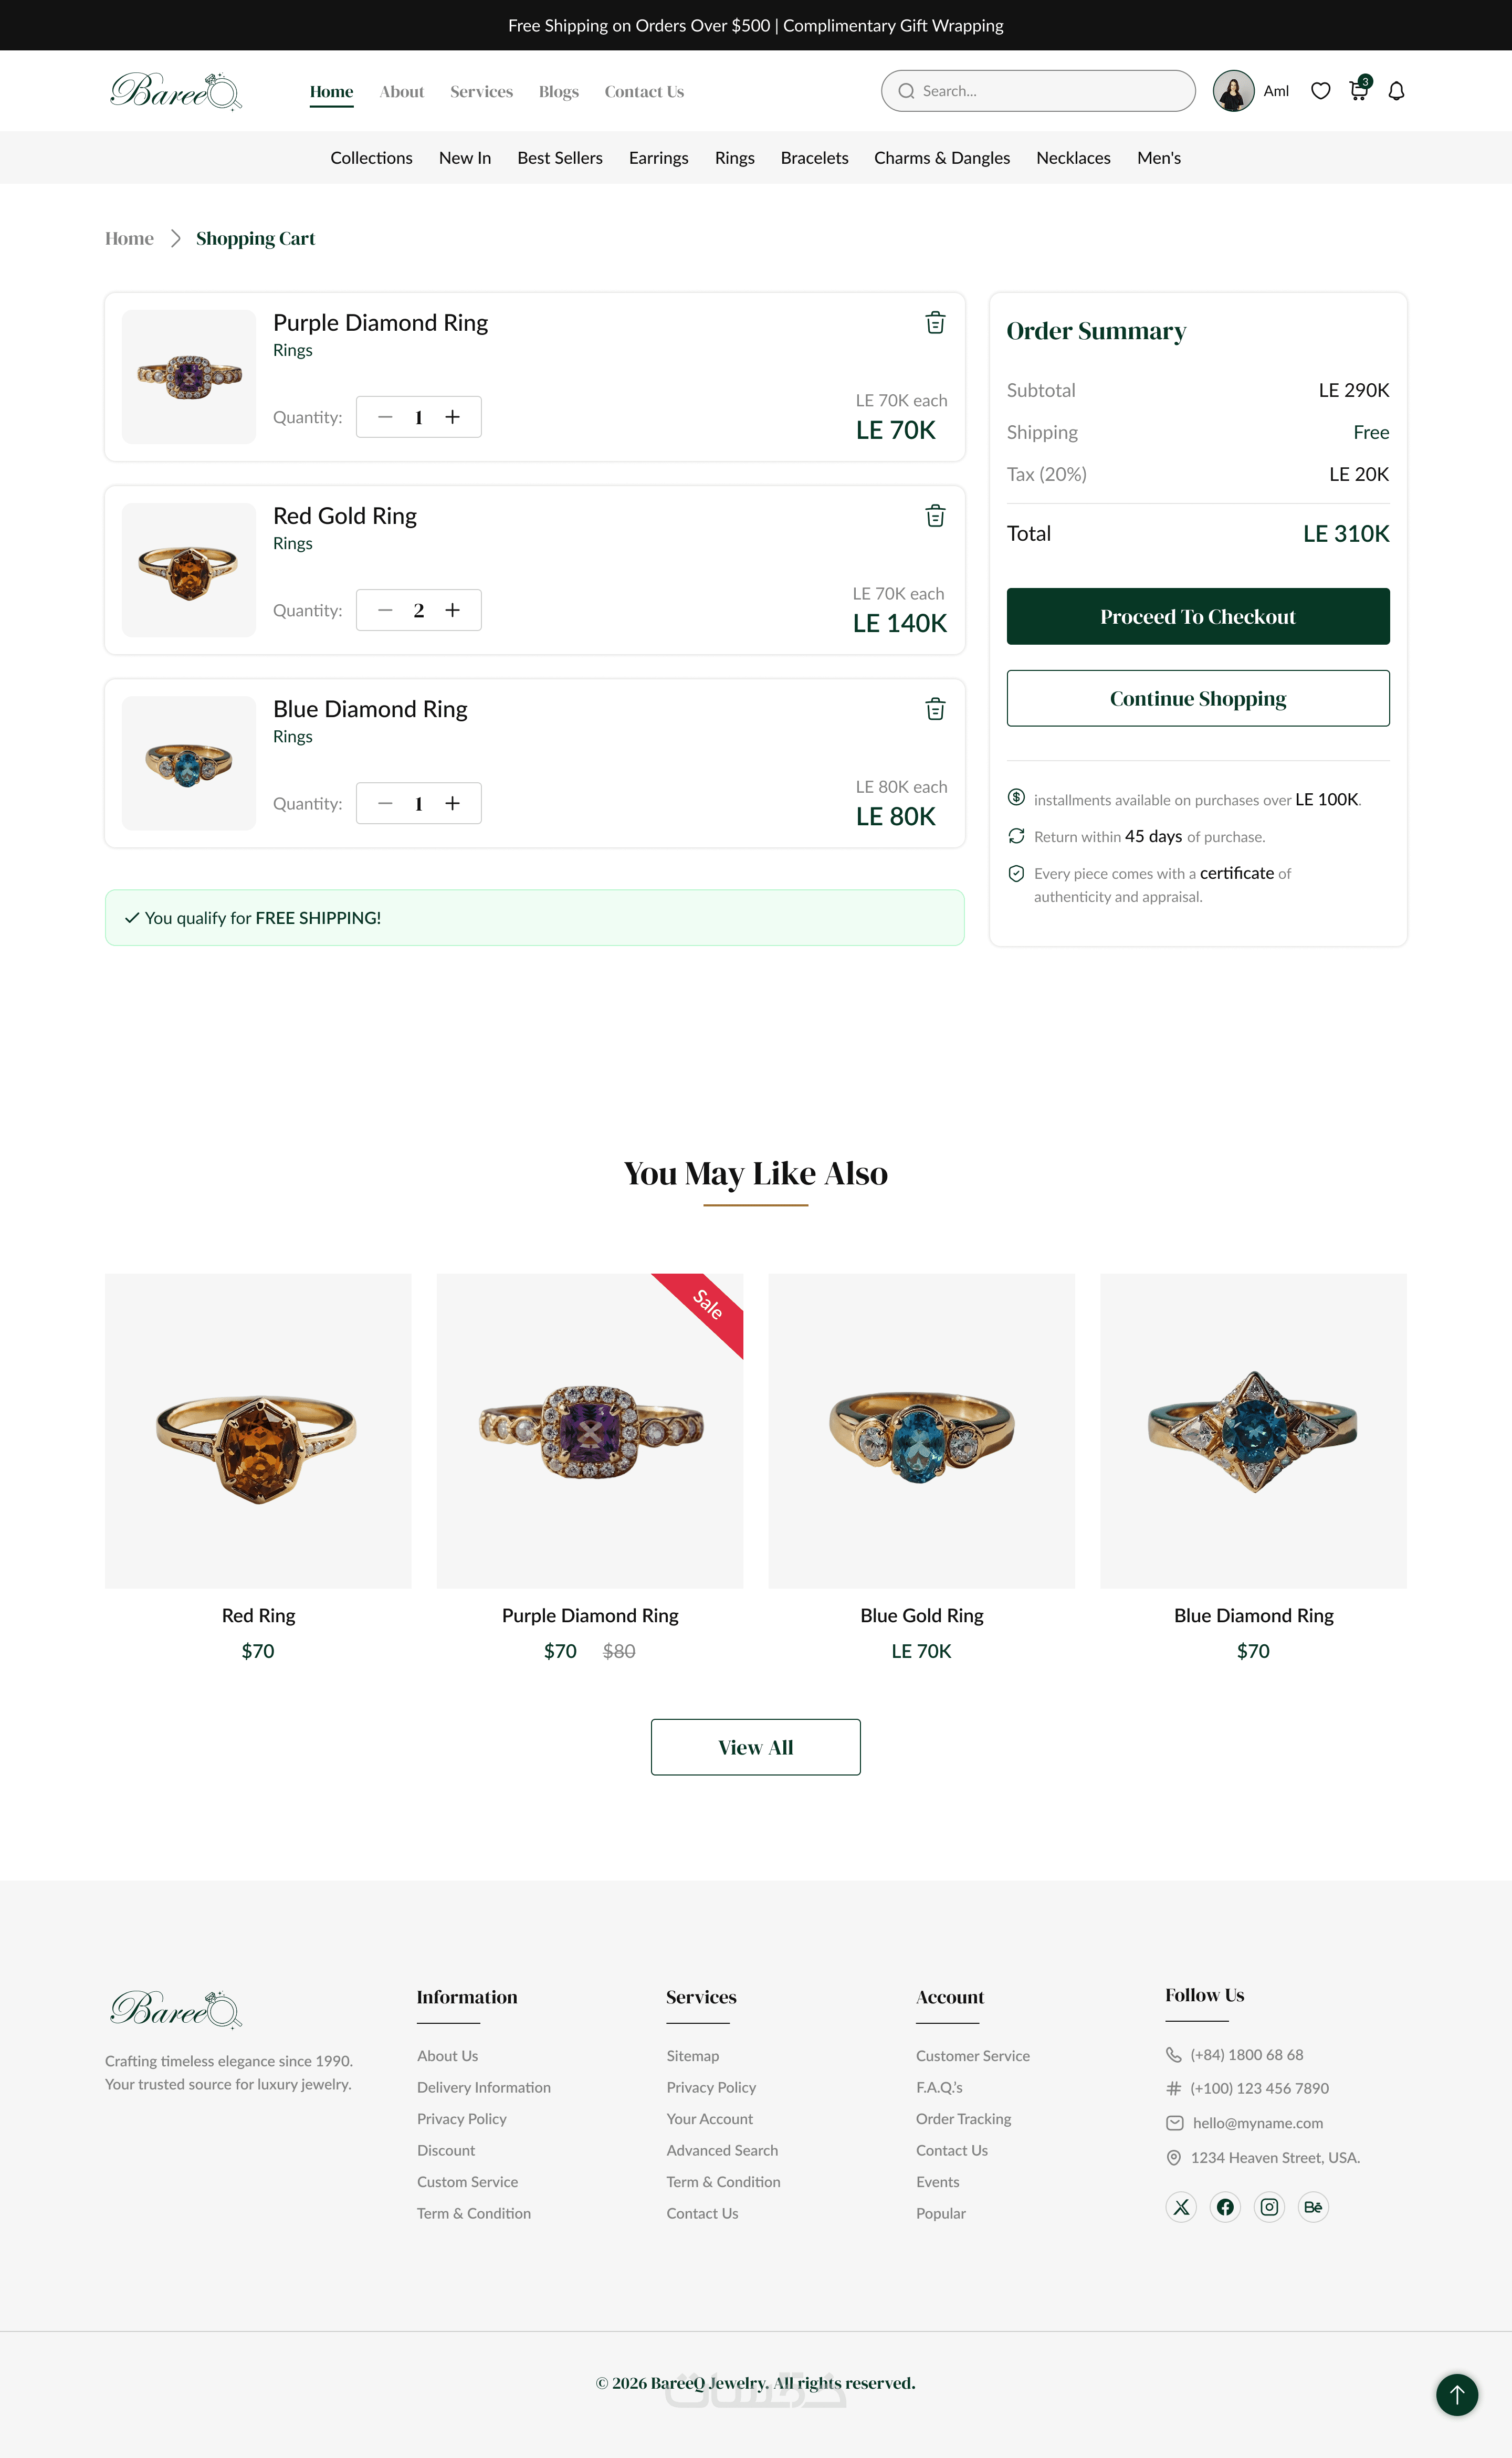
Task: Open the Facebook social icon
Action: pyautogui.click(x=1225, y=2206)
